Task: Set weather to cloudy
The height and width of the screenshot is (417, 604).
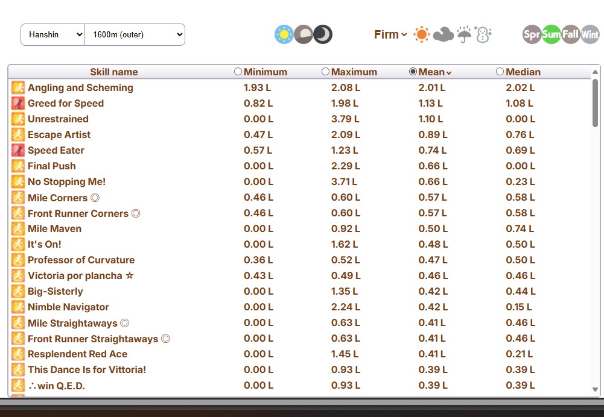Action: tap(443, 34)
